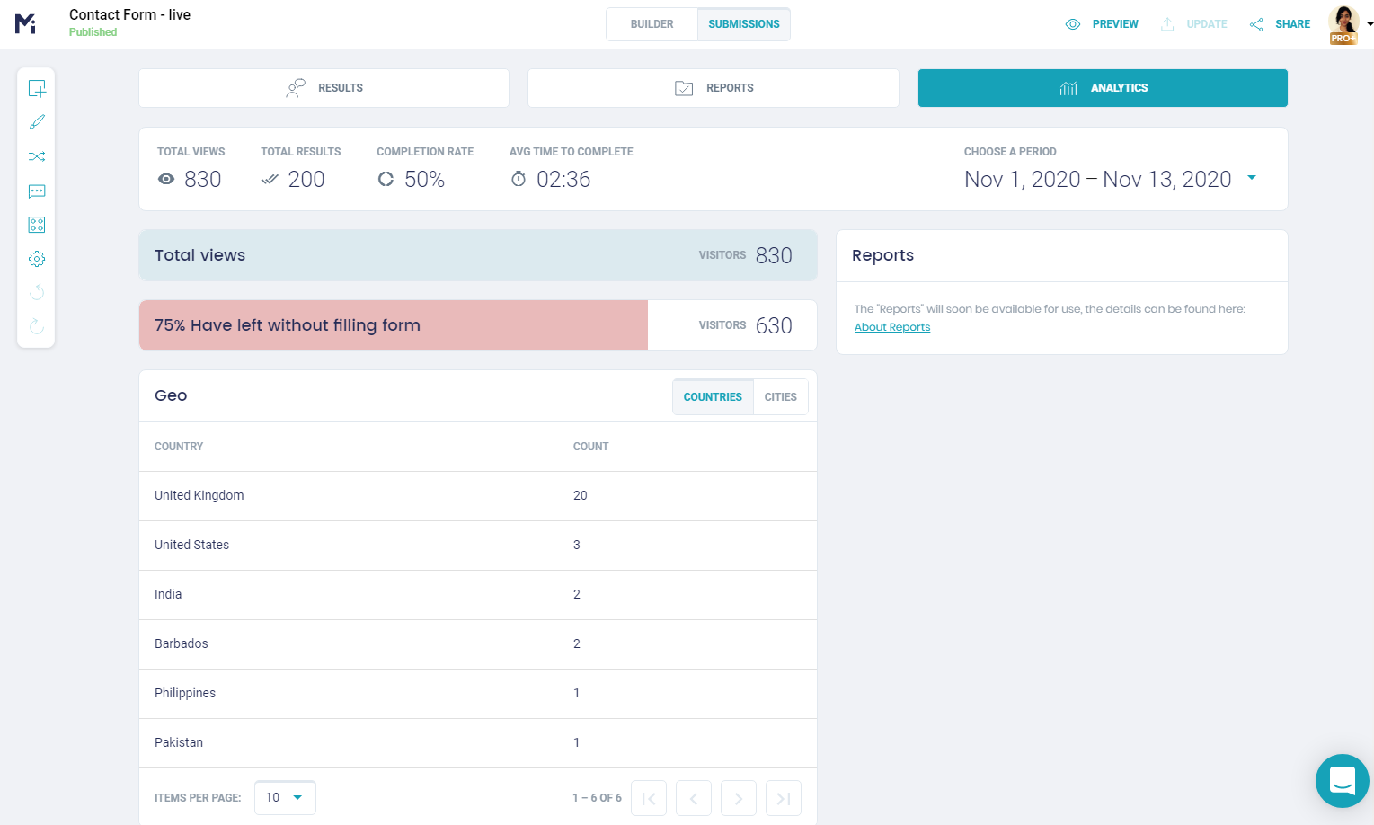Select the Barbados row
Viewport: 1374px width, 825px height.
[x=478, y=644]
